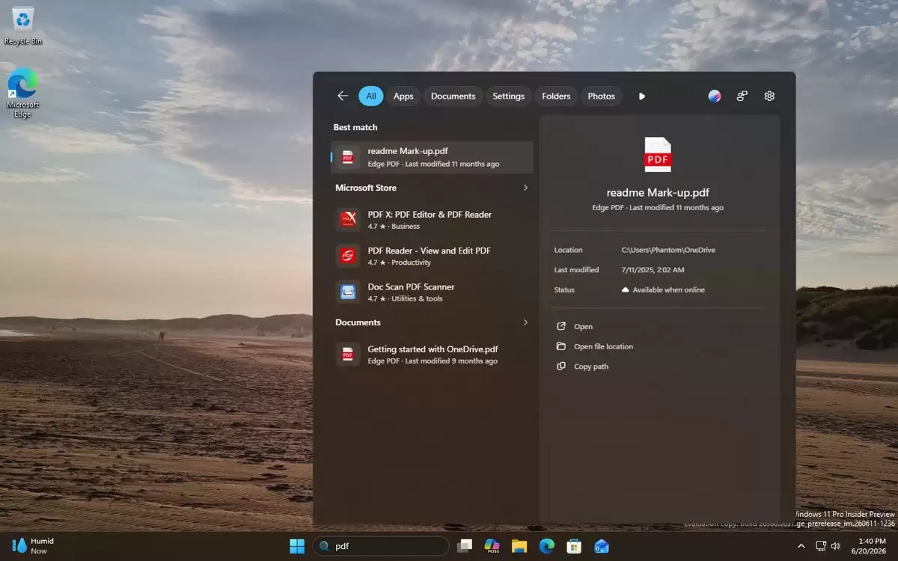The image size is (898, 561).
Task: Choose Open file location
Action: 603,347
